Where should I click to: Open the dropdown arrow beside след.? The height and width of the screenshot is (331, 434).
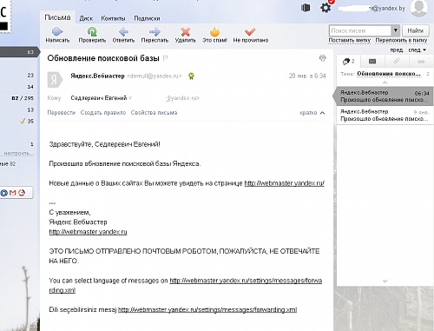(x=424, y=50)
